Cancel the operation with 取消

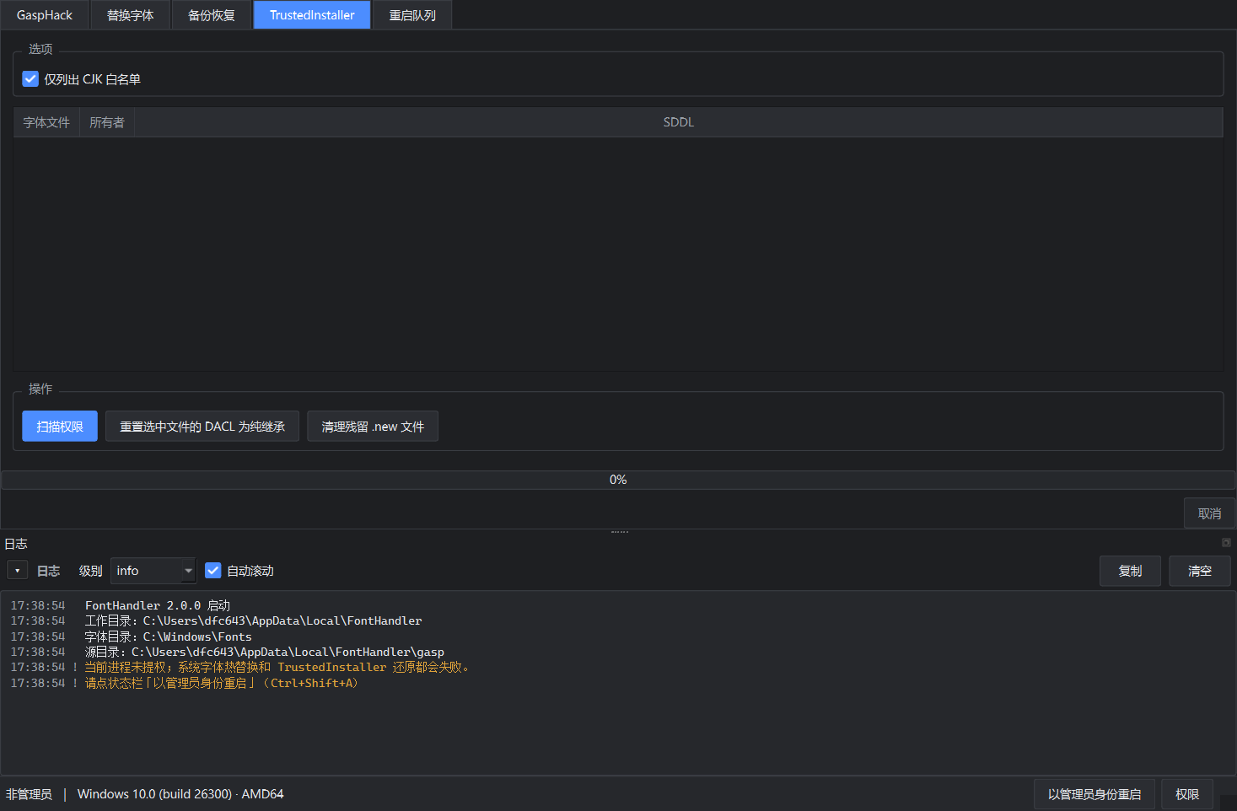point(1209,513)
